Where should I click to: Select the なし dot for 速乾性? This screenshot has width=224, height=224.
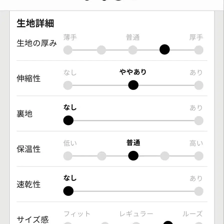[x=68, y=191]
